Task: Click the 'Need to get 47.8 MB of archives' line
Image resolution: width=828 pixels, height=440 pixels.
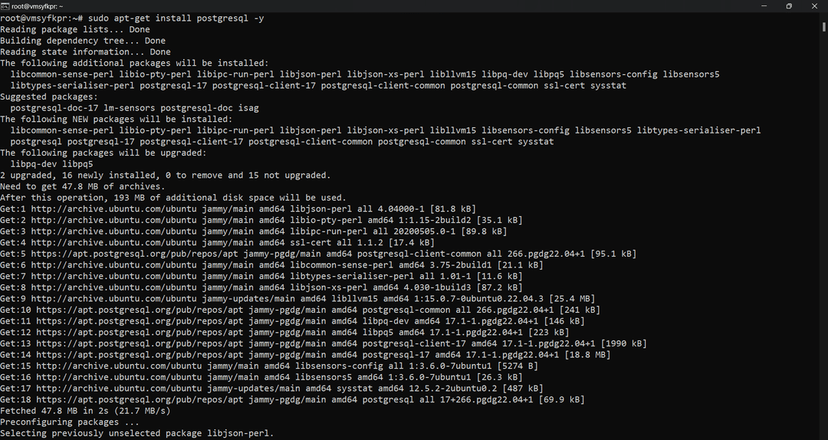Action: click(x=82, y=186)
